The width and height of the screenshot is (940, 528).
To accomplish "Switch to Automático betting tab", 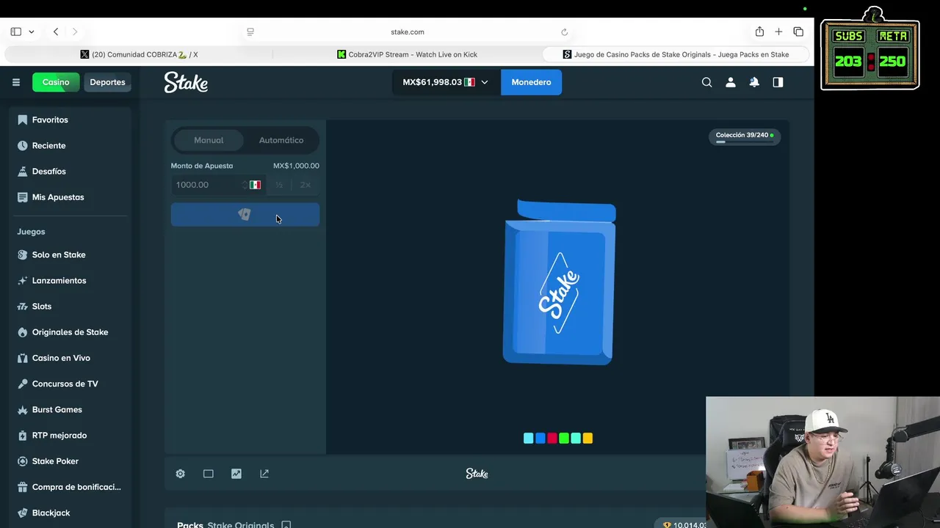I will 281,140.
